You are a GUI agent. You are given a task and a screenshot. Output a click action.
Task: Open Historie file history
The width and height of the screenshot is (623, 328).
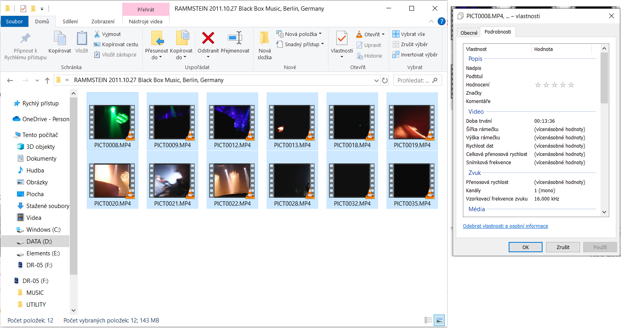pos(369,56)
